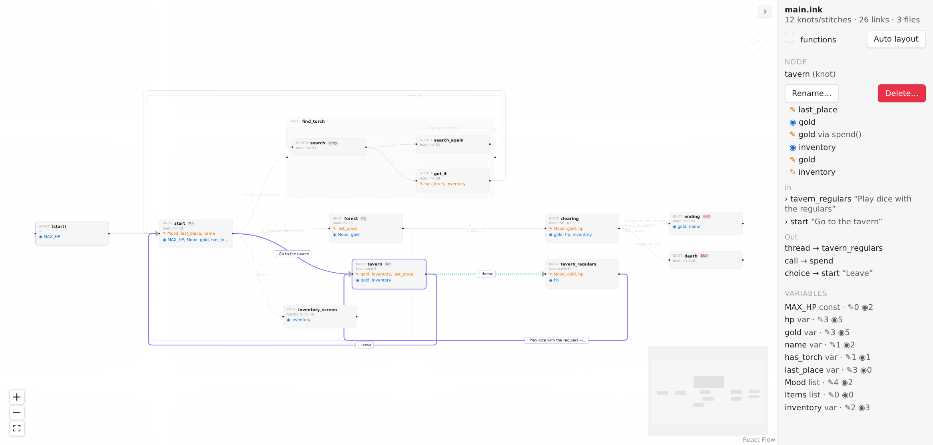The width and height of the screenshot is (933, 445).
Task: Click the 'gold via spend()' write entry
Action: click(825, 135)
